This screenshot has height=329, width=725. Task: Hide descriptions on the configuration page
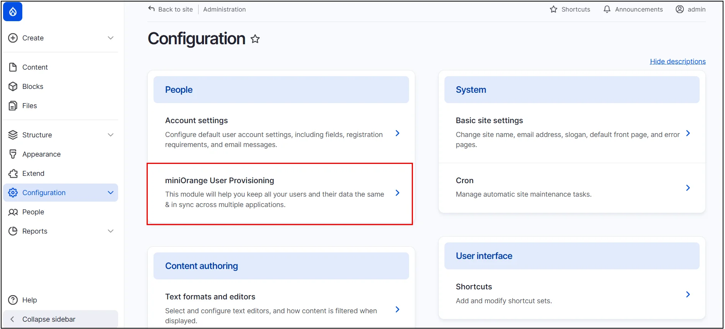[x=677, y=62]
